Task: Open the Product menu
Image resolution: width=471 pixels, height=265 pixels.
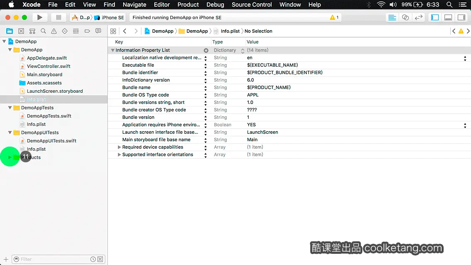Action: [188, 5]
